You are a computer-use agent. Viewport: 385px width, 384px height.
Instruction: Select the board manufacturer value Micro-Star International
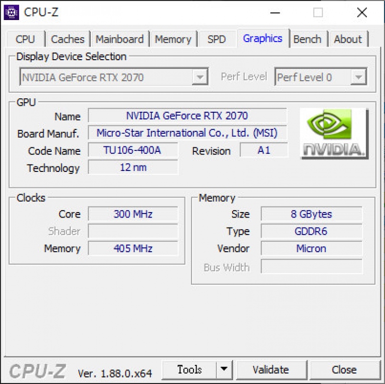pyautogui.click(x=187, y=133)
